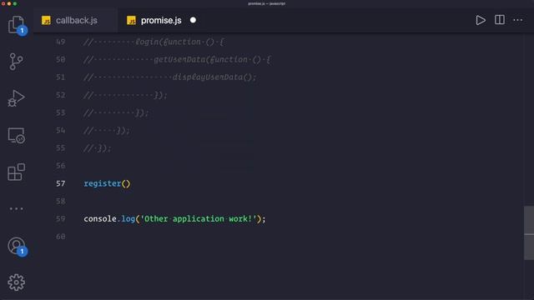The image size is (534, 300).
Task: Click the JS file icon on promise.js tab
Action: tap(131, 20)
